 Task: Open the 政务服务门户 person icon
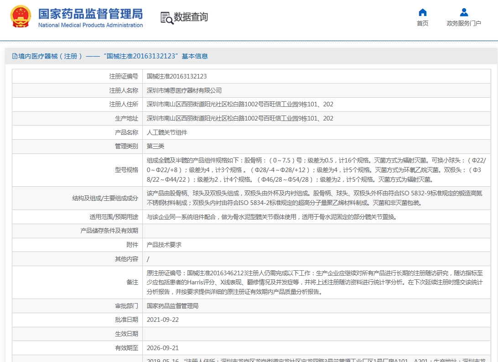464,12
